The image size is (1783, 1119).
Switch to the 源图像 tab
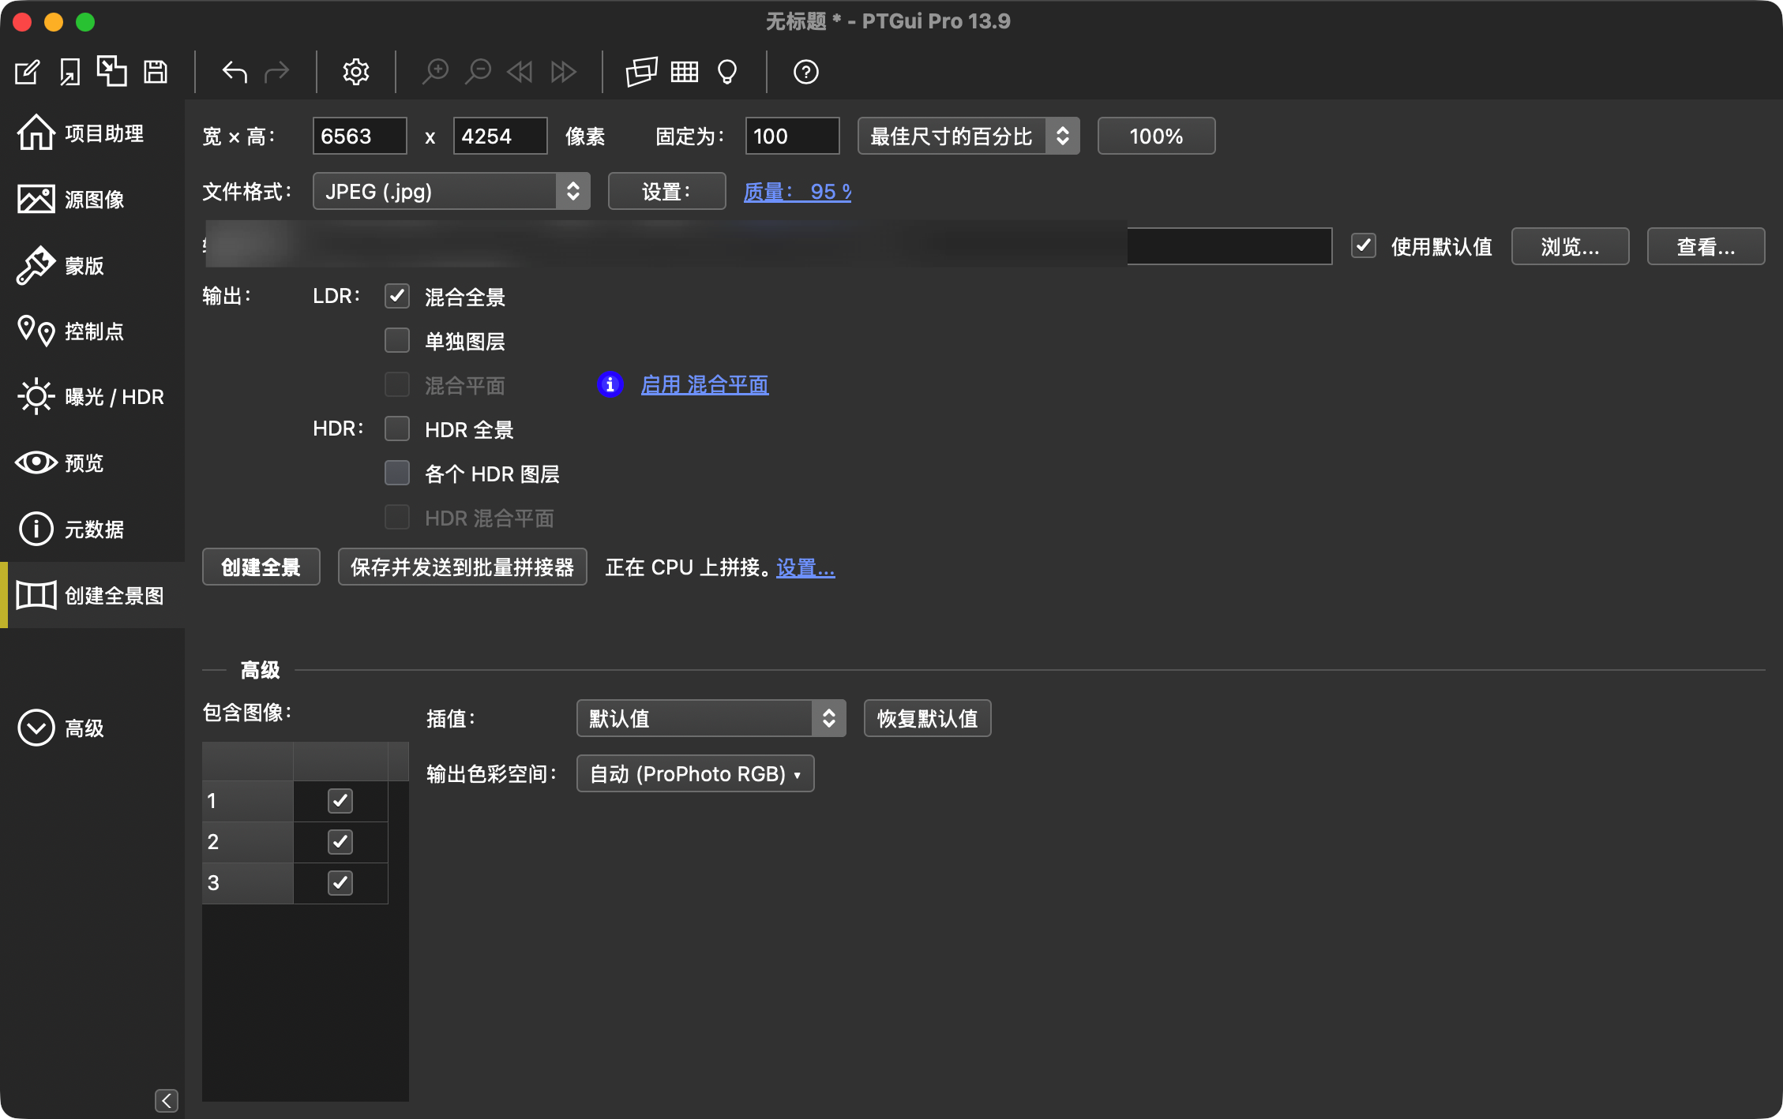click(92, 199)
